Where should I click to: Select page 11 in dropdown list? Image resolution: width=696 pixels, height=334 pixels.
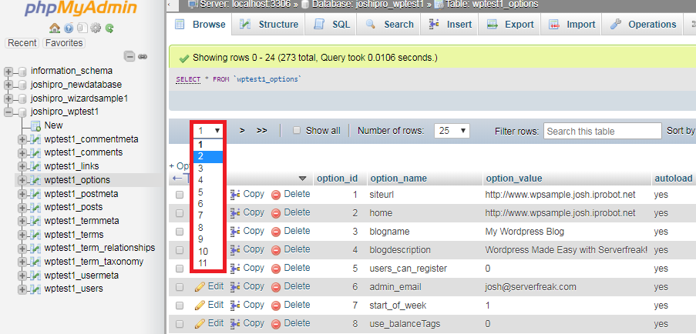pyautogui.click(x=208, y=263)
